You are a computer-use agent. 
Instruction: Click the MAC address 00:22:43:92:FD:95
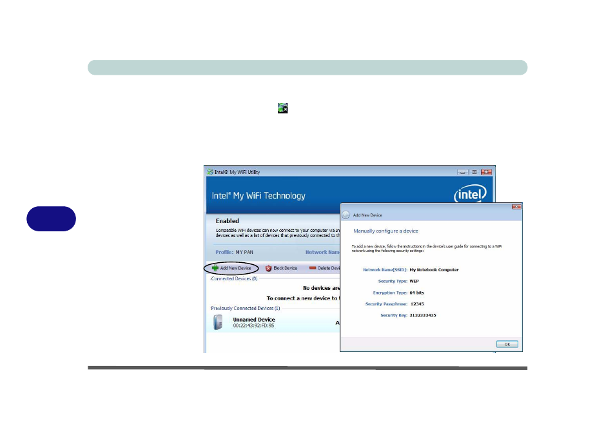point(253,325)
